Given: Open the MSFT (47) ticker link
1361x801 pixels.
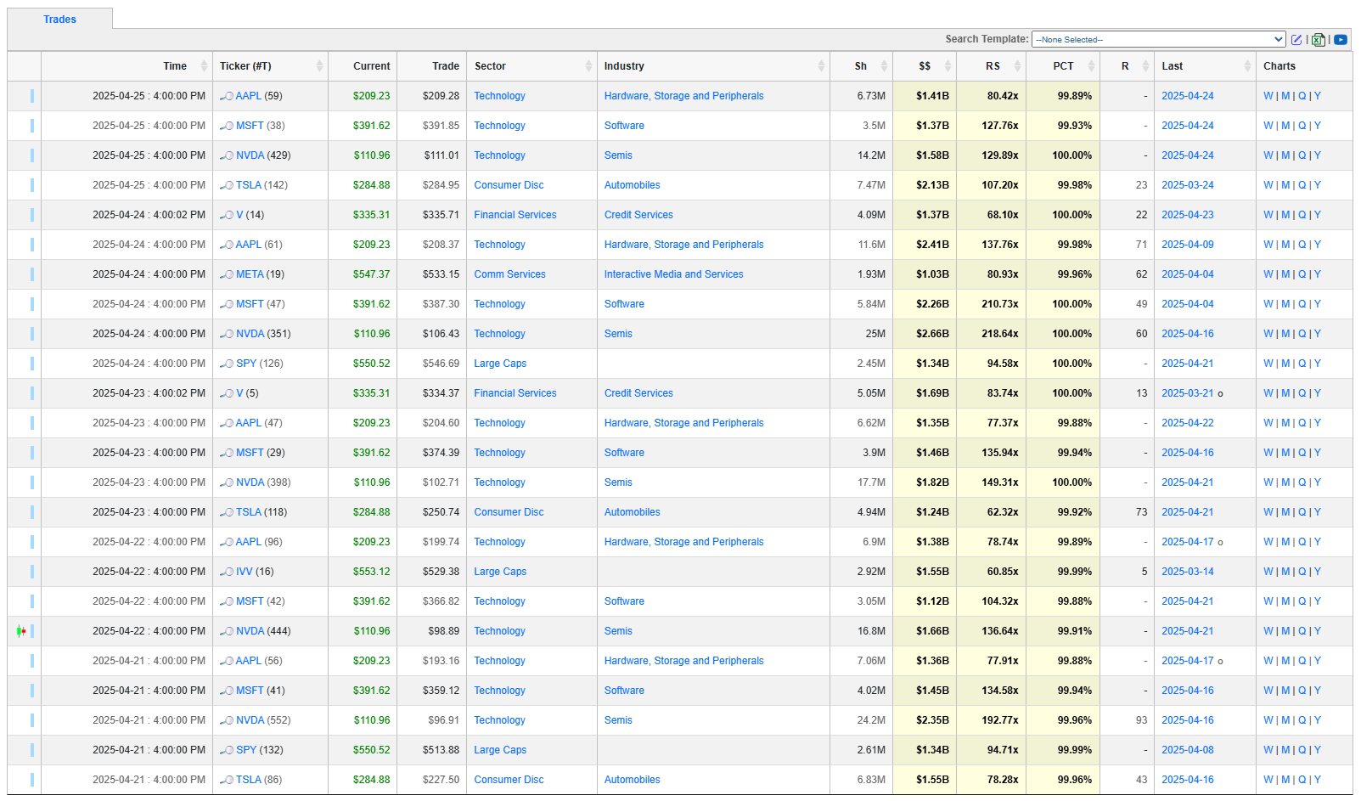Looking at the screenshot, I should coord(250,304).
